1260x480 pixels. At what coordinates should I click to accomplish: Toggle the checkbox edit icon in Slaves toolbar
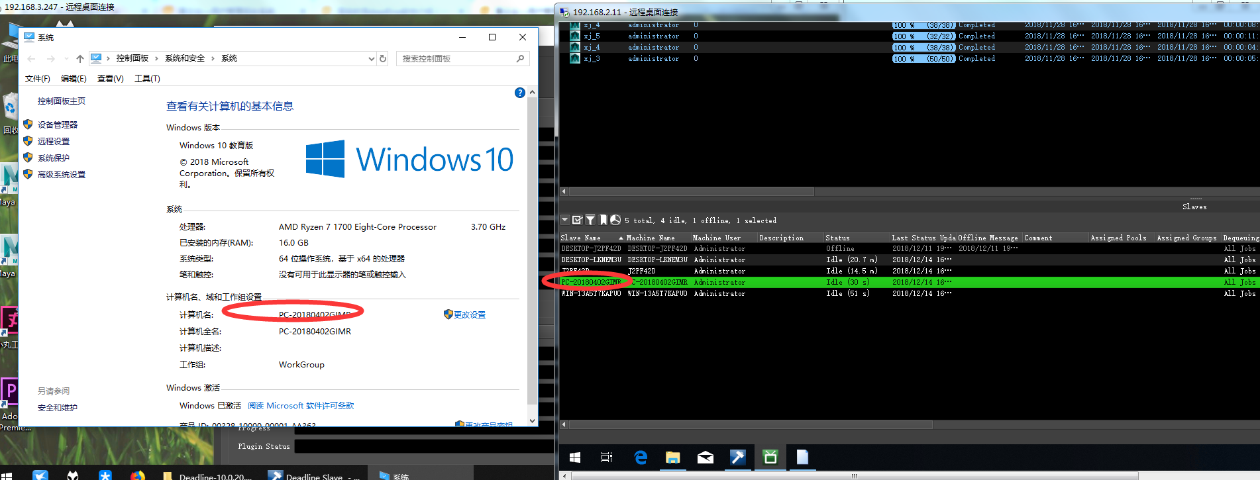(x=578, y=220)
